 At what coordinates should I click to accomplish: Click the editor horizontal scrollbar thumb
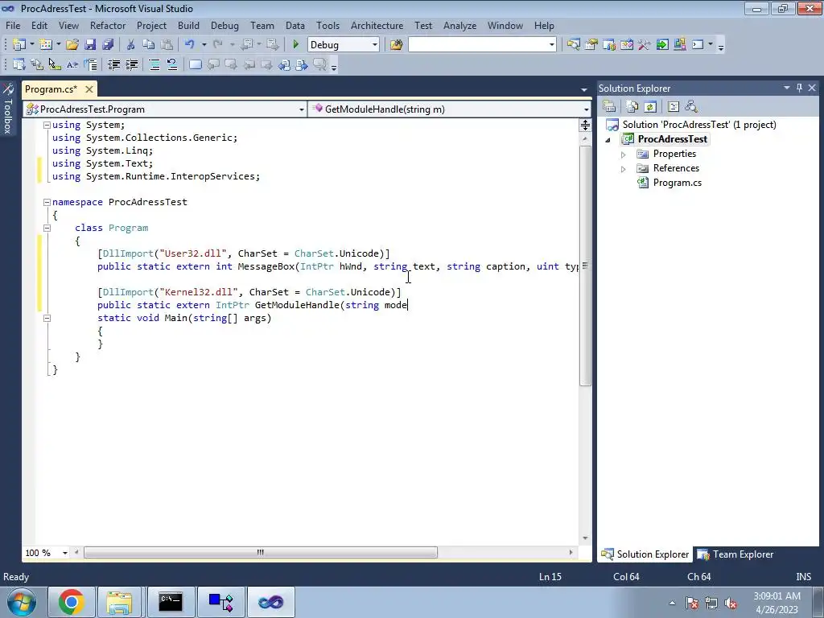click(x=261, y=552)
